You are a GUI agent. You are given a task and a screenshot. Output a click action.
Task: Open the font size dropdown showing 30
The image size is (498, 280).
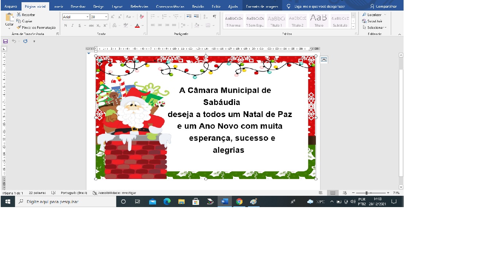106,17
